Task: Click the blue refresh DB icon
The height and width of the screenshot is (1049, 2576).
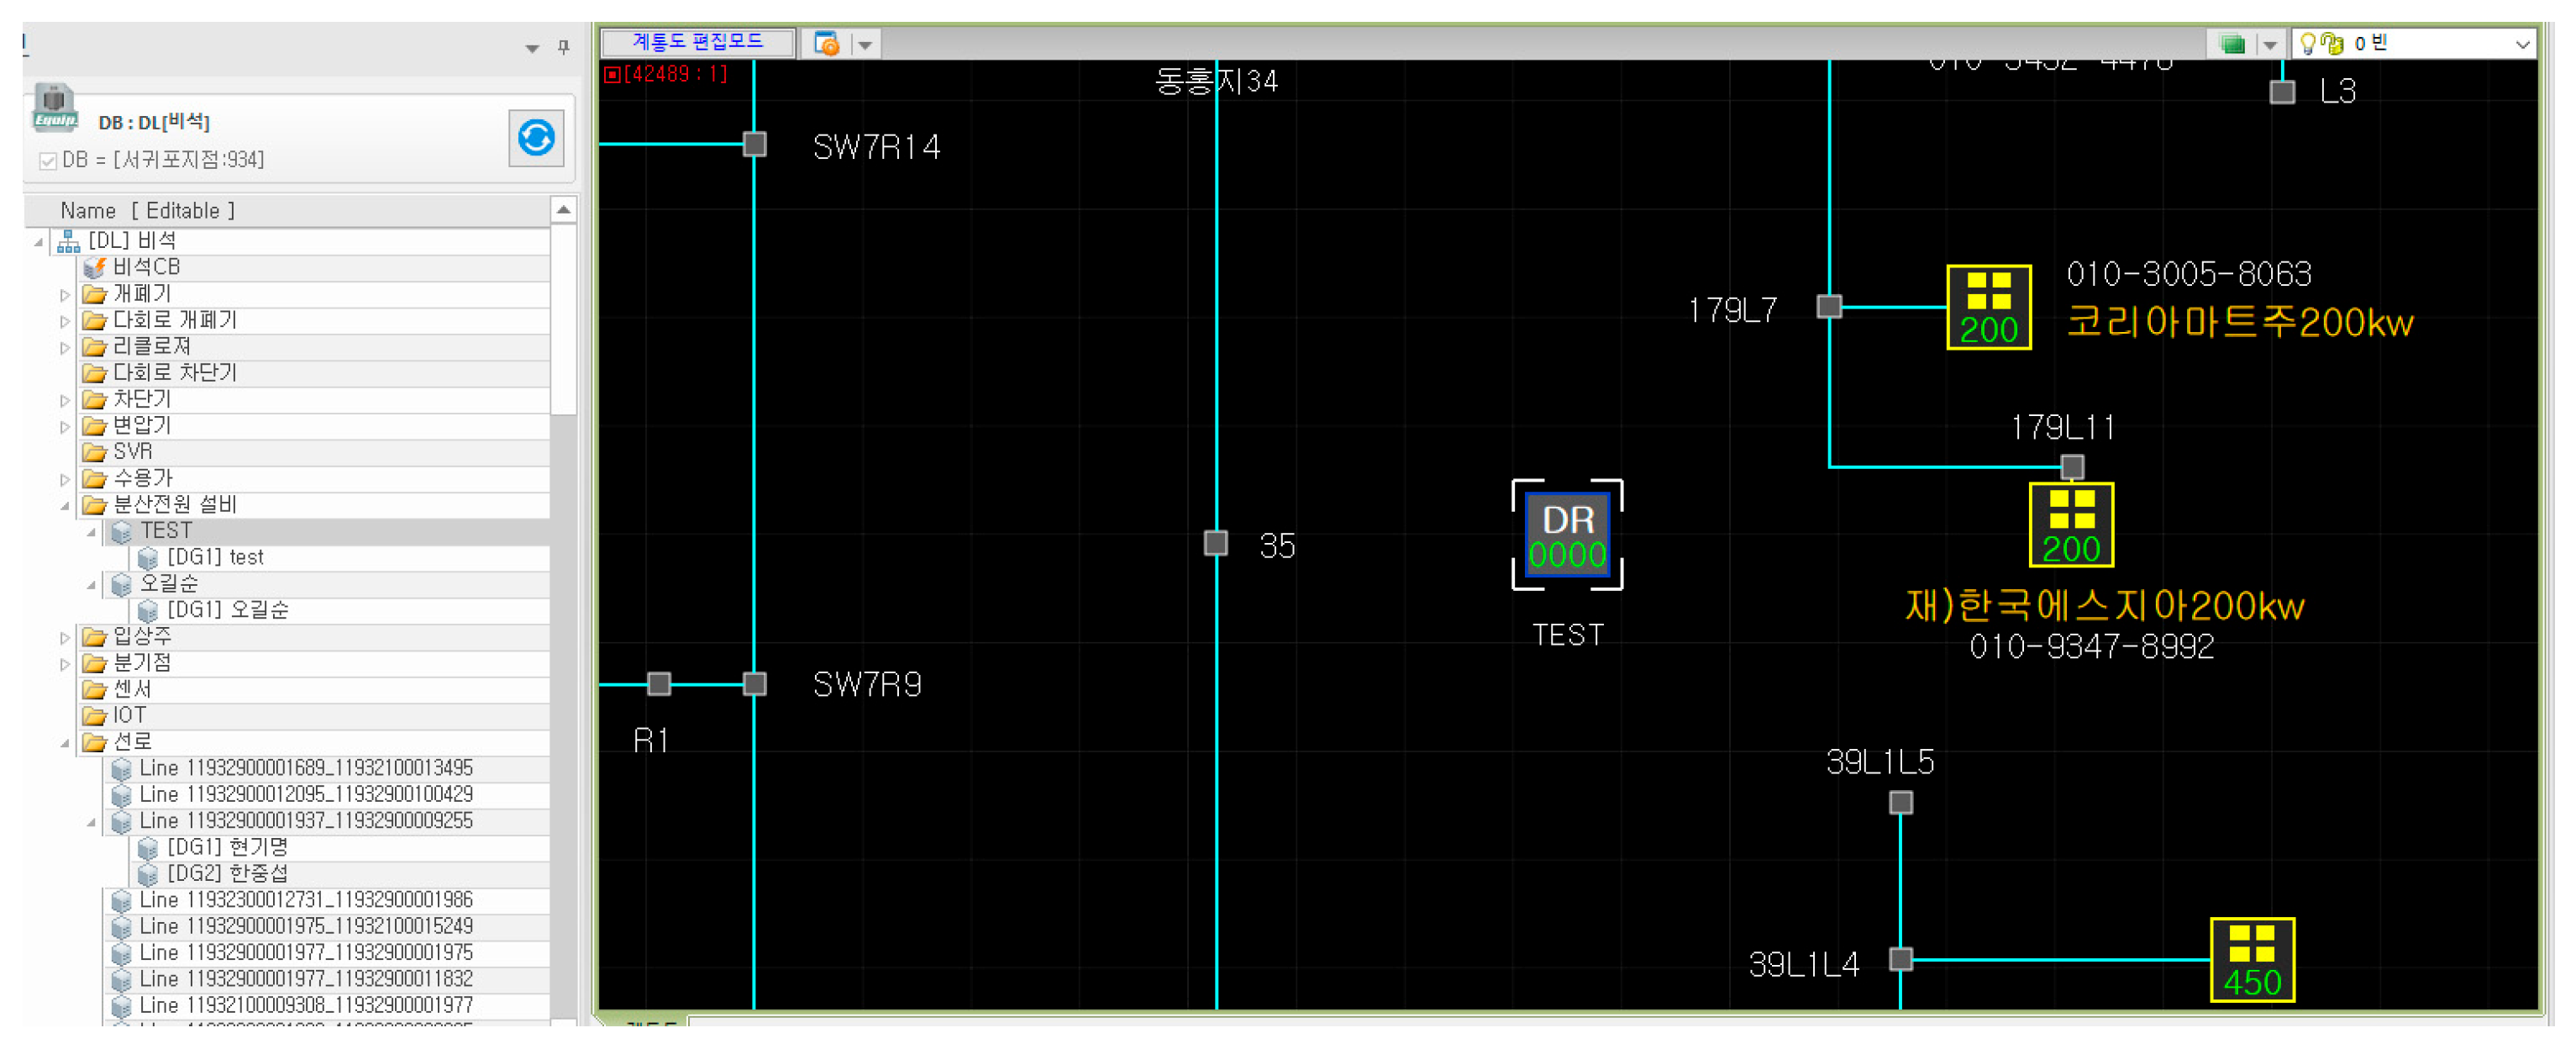Action: (536, 138)
